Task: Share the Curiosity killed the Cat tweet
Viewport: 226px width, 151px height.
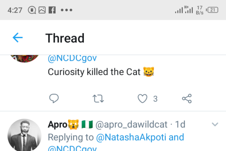Action: tap(187, 99)
